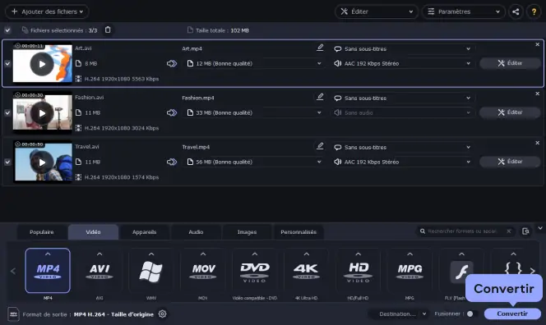Viewport: 546px width, 325px height.
Task: Open output format settings gear icon
Action: point(162,314)
